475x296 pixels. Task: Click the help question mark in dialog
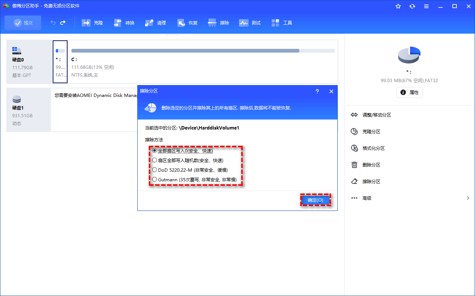317,91
